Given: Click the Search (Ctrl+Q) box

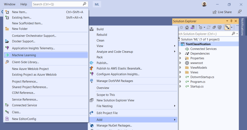Looking at the screenshot, I should tap(60, 4).
